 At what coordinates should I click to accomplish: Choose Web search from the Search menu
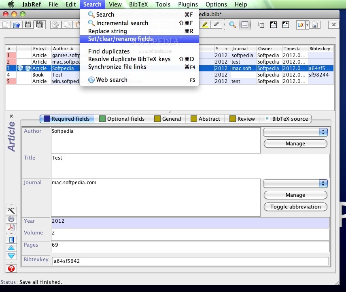[x=139, y=80]
